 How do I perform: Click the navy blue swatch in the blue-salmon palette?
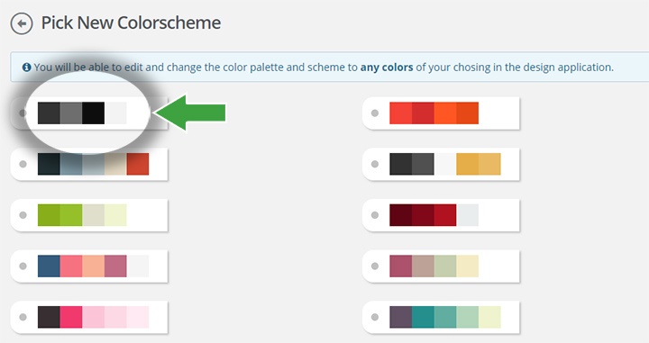click(49, 266)
